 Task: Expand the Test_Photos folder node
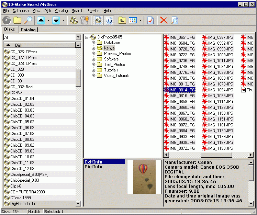93,65
